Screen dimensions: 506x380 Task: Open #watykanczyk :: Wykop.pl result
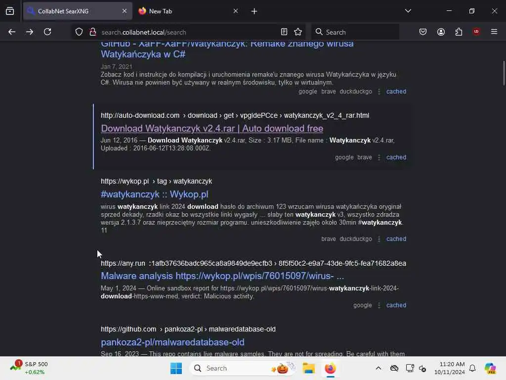tap(155, 194)
